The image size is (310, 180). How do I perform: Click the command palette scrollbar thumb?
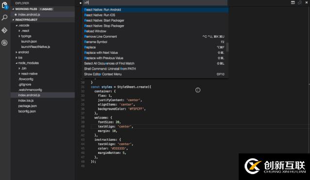tap(228, 47)
